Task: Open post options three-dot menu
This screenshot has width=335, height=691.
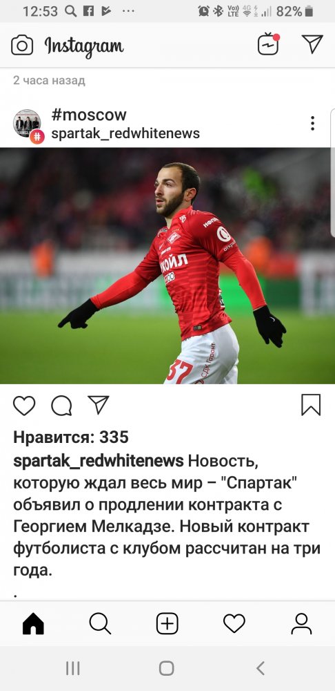Action: 312,124
